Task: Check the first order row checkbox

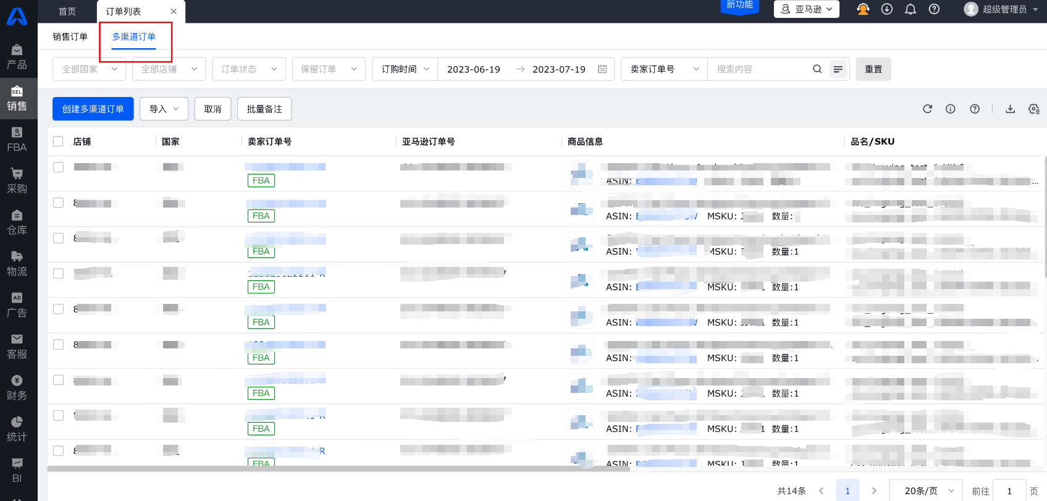Action: [58, 167]
